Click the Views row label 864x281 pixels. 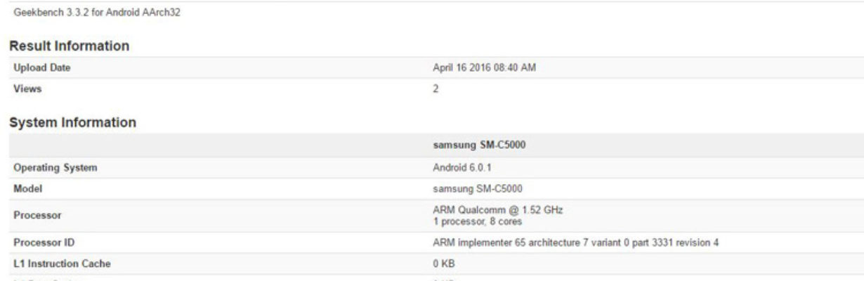[23, 90]
